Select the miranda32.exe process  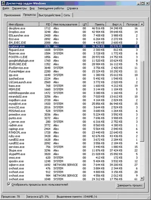click(x=73, y=96)
